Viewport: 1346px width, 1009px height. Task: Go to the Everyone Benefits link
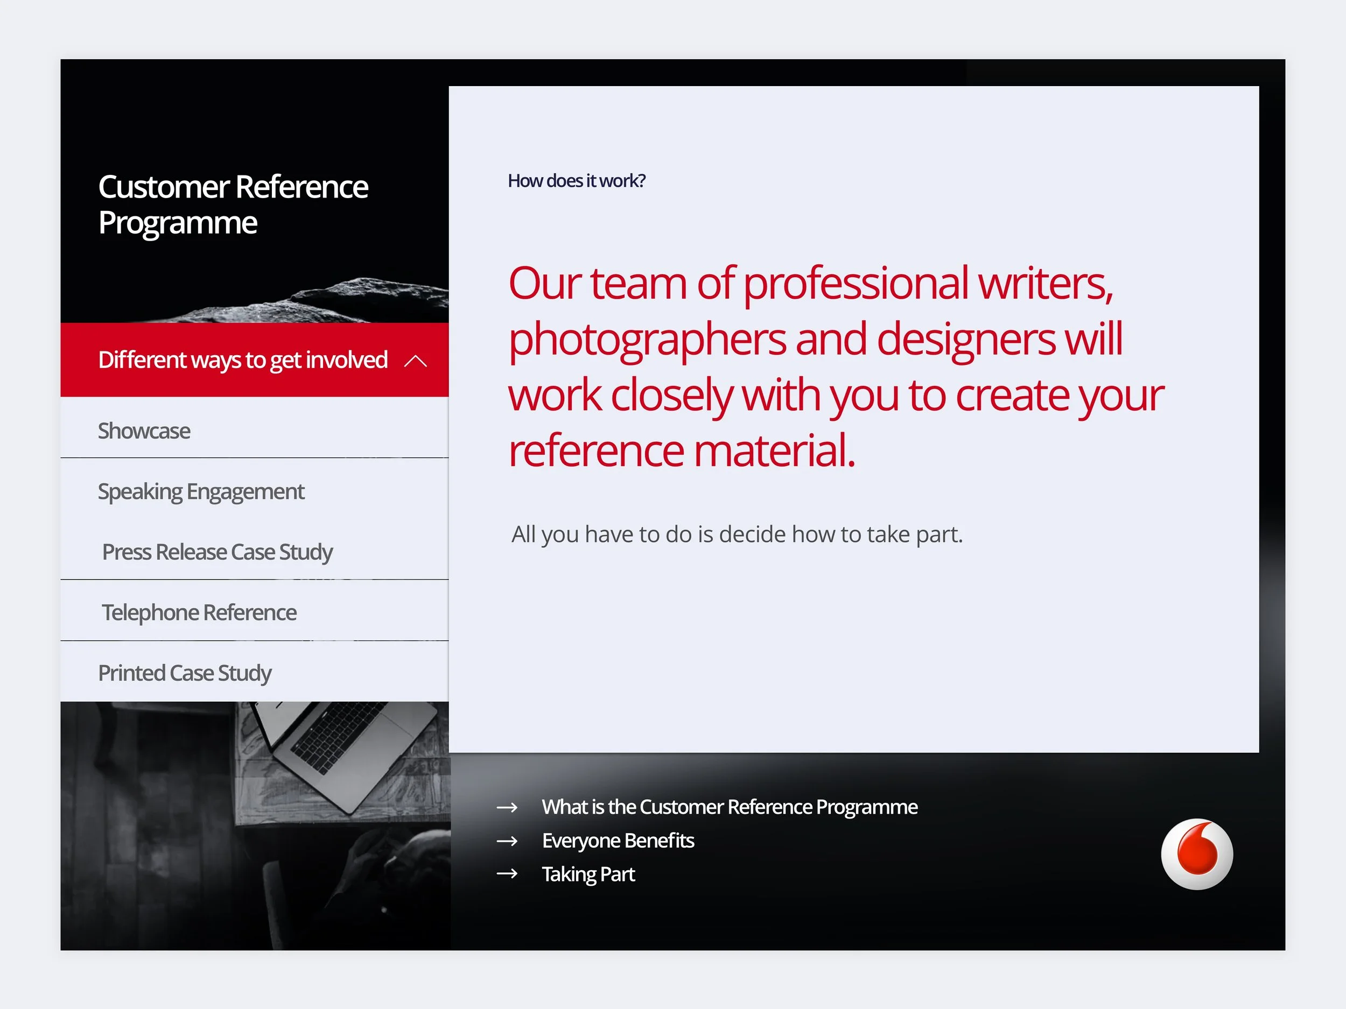click(x=618, y=841)
